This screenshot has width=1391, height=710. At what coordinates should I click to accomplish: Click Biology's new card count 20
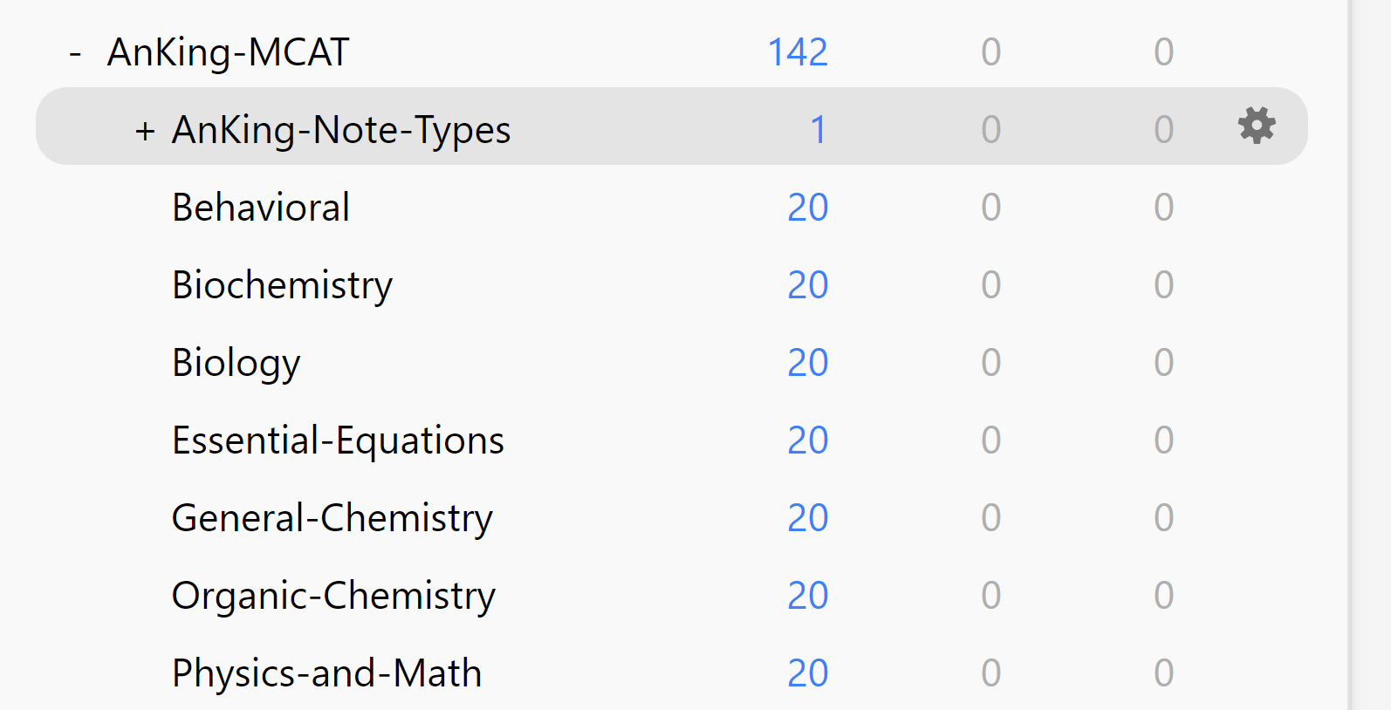coord(807,363)
